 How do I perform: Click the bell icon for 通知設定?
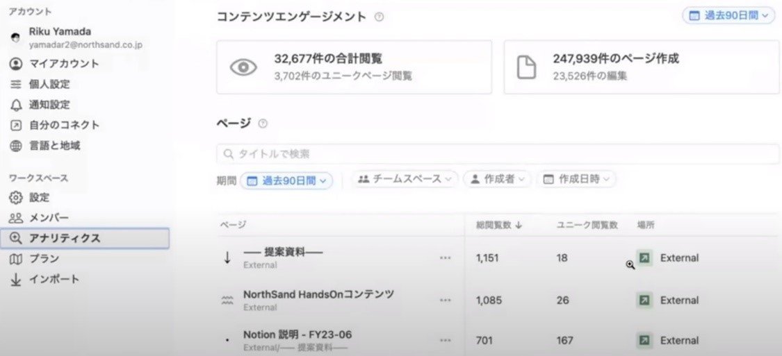(16, 105)
